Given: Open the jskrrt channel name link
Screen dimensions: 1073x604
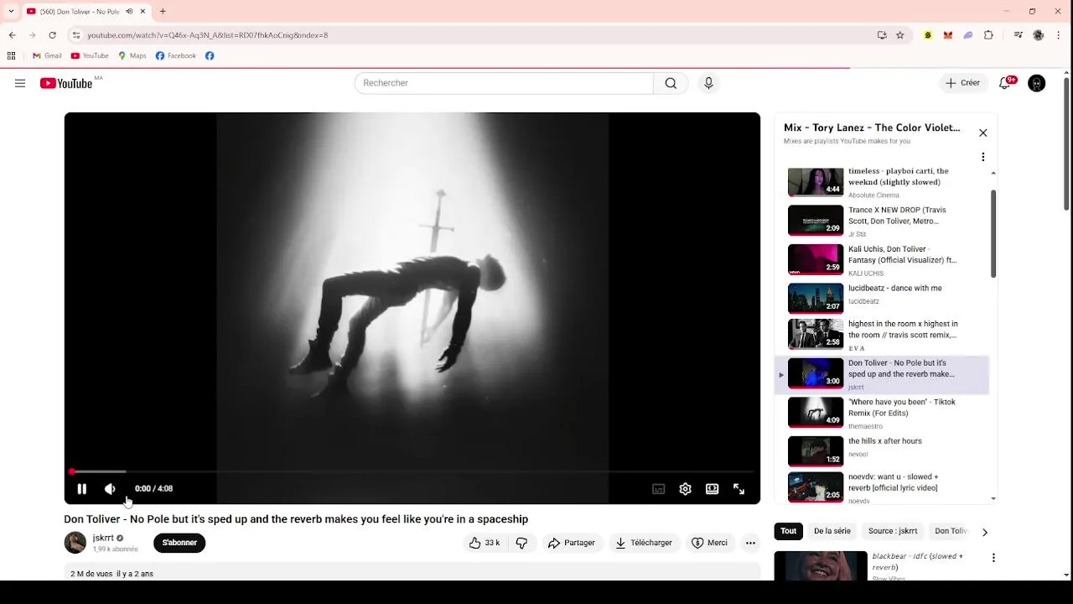Looking at the screenshot, I should pyautogui.click(x=103, y=538).
